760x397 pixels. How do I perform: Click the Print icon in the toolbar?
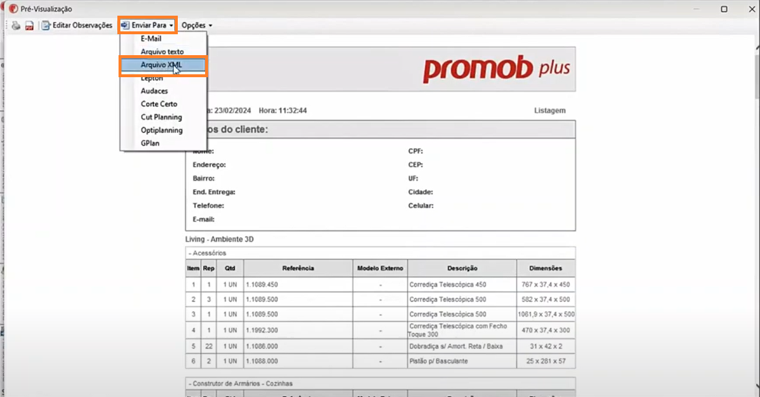(16, 26)
